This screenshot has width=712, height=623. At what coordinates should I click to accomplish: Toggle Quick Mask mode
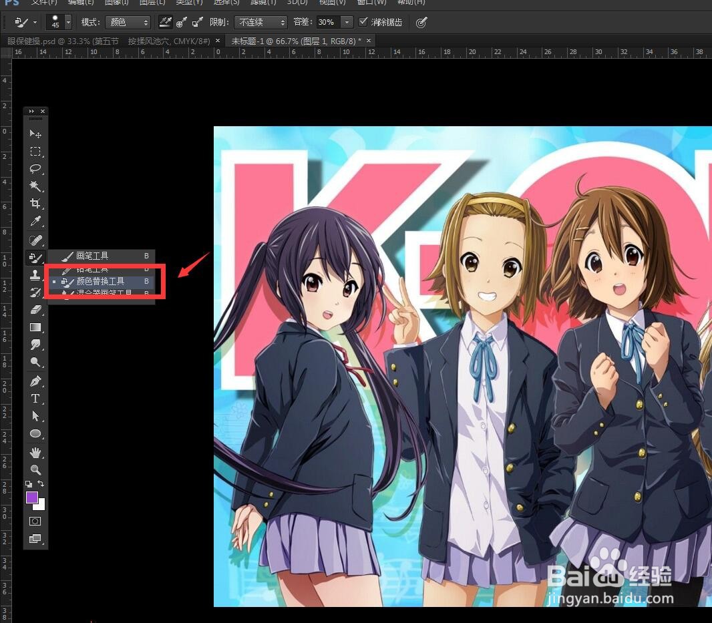[x=35, y=522]
